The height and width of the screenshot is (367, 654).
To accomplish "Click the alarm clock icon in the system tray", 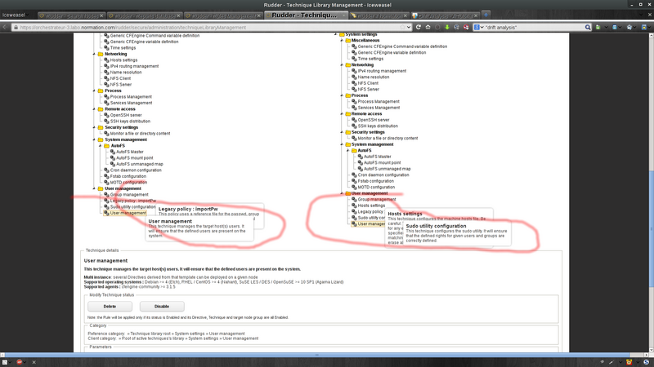I will pyautogui.click(x=629, y=362).
